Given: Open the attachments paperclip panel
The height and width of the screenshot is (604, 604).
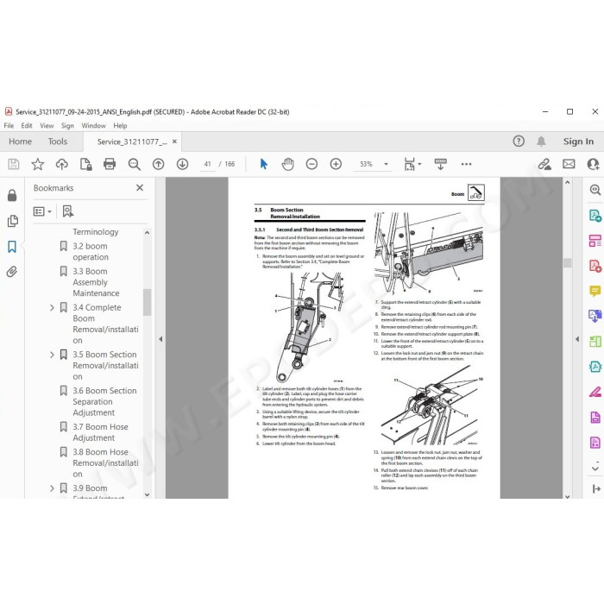Looking at the screenshot, I should click(12, 272).
